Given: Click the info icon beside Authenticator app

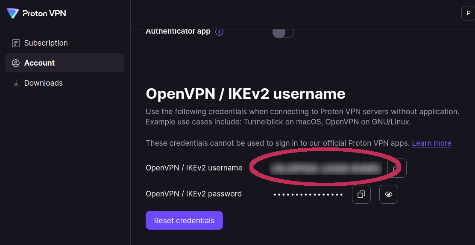Looking at the screenshot, I should 219,32.
